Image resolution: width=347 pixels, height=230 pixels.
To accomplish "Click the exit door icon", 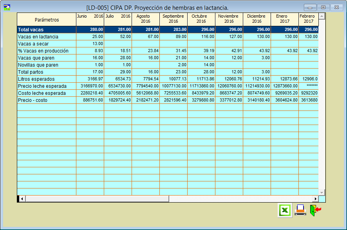I will click(315, 210).
